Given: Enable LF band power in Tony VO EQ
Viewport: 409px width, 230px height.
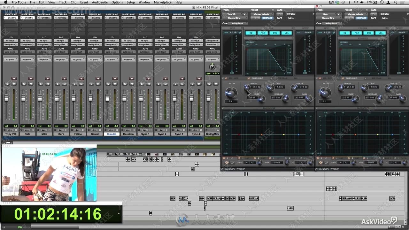Looking at the screenshot, I should pyautogui.click(x=224, y=158).
